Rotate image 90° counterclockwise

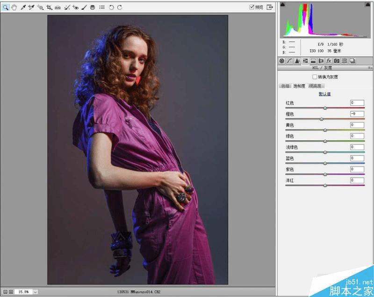tap(111, 7)
